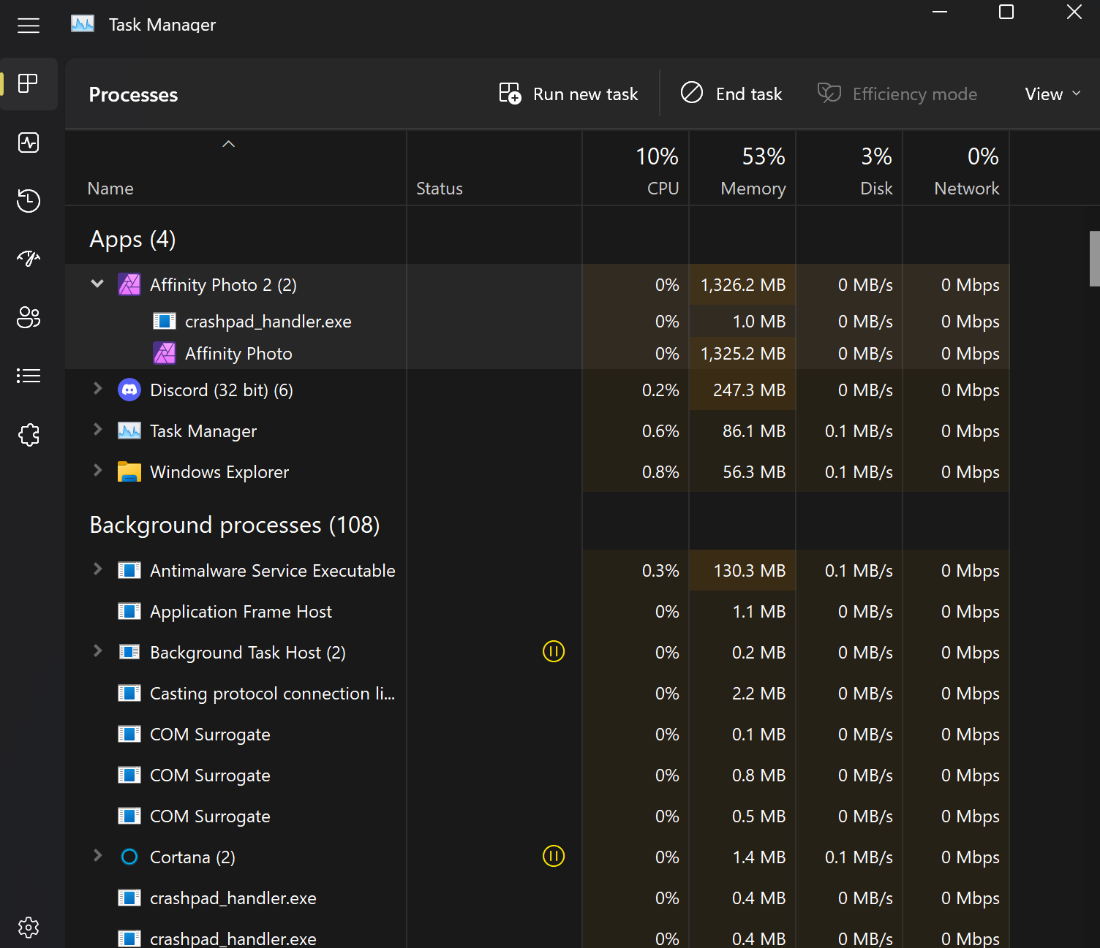This screenshot has height=948, width=1100.
Task: Select the COM Surrogate row using 0.8 MB
Action: 538,776
